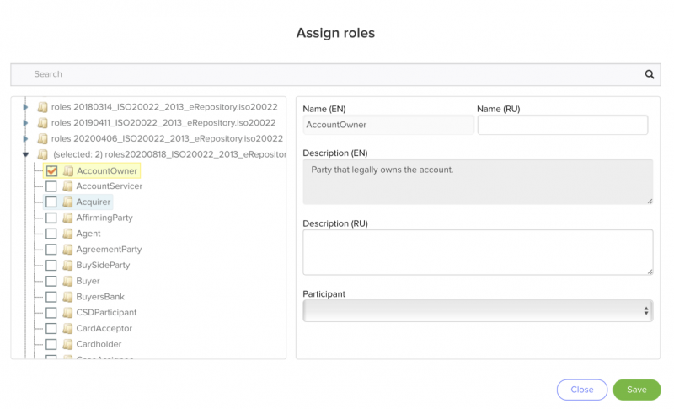Click the Acquirer folder icon
674x409 pixels.
[67, 202]
